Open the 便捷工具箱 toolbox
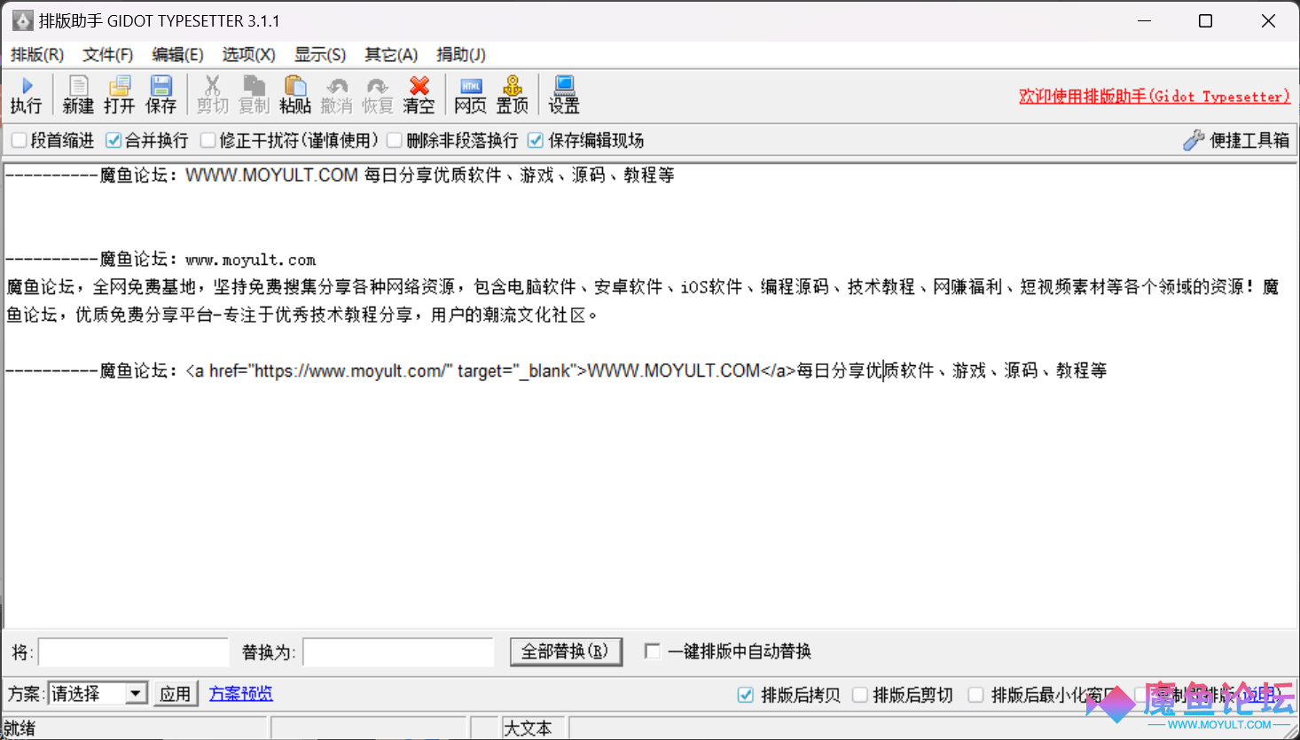 pos(1236,140)
